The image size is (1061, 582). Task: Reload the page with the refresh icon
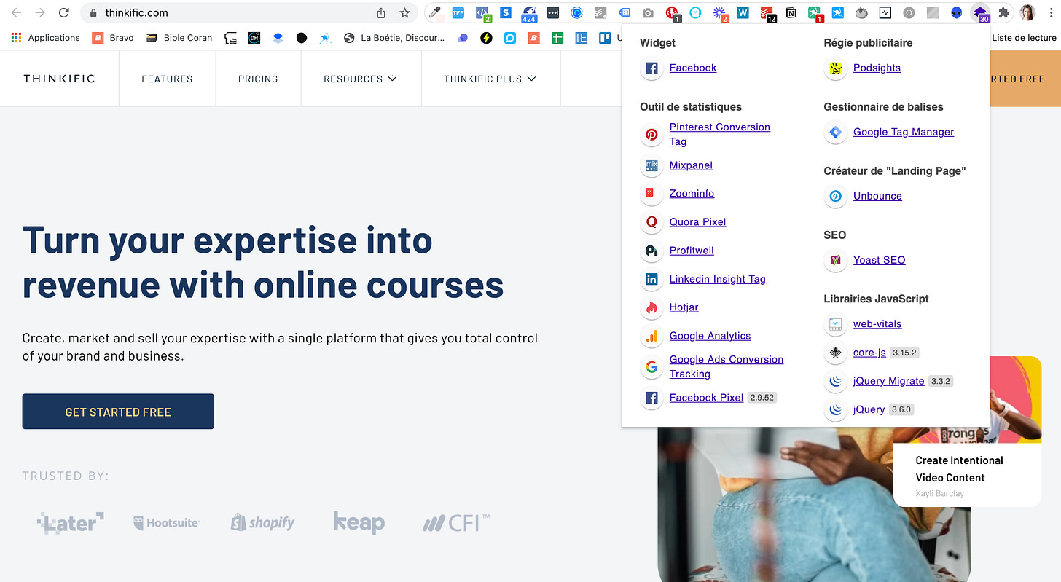[x=64, y=12]
